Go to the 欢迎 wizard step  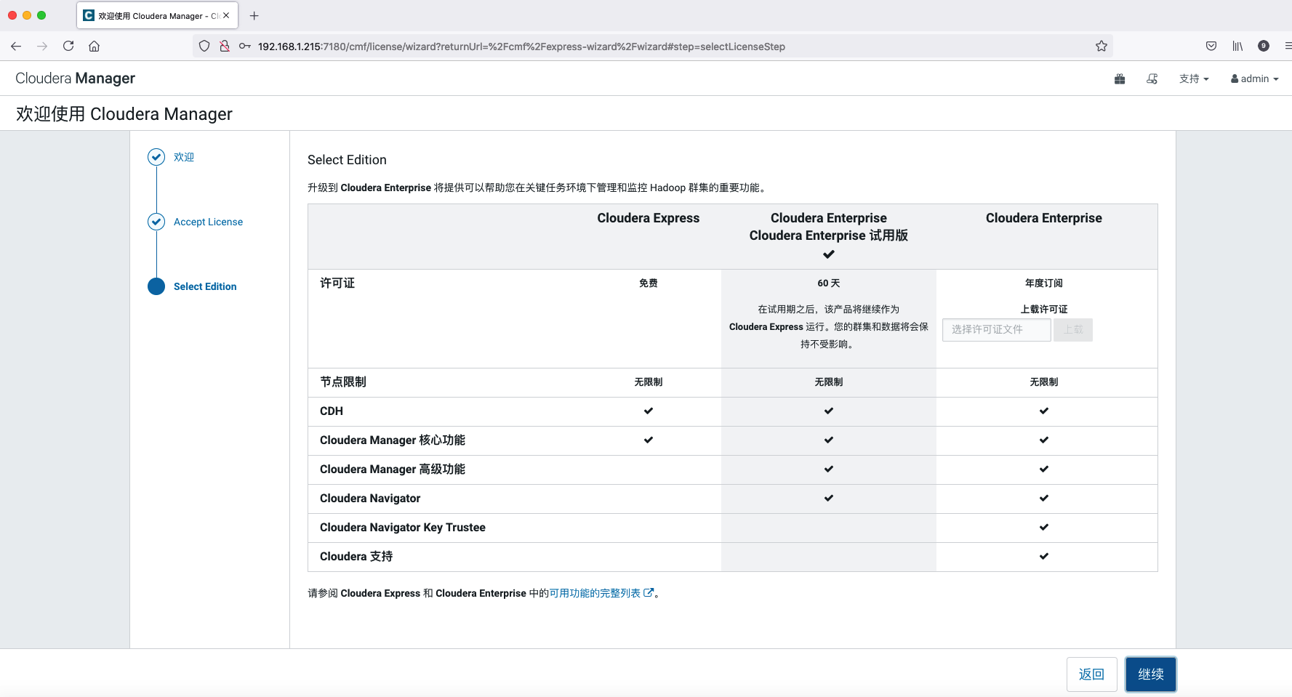click(x=184, y=157)
